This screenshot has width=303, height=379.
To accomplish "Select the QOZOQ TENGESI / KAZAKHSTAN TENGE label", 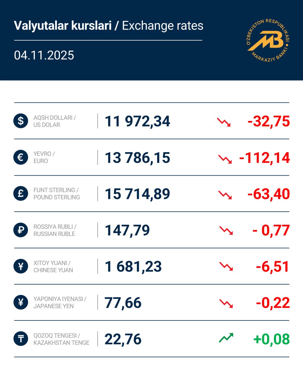I will (x=61, y=339).
